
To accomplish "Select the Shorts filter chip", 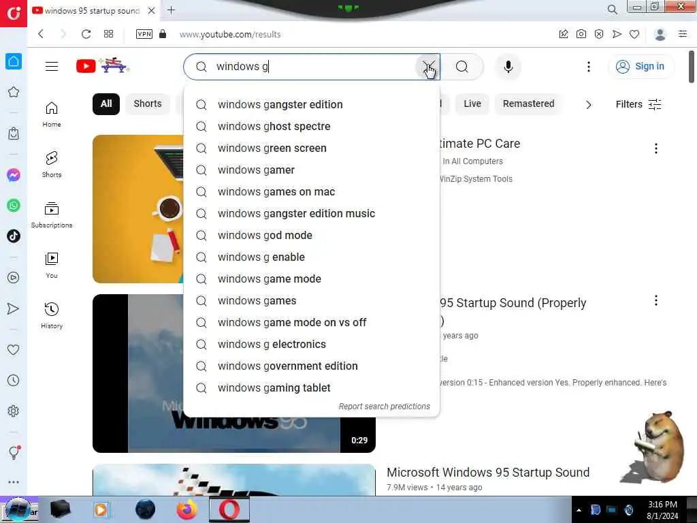I will 148,104.
